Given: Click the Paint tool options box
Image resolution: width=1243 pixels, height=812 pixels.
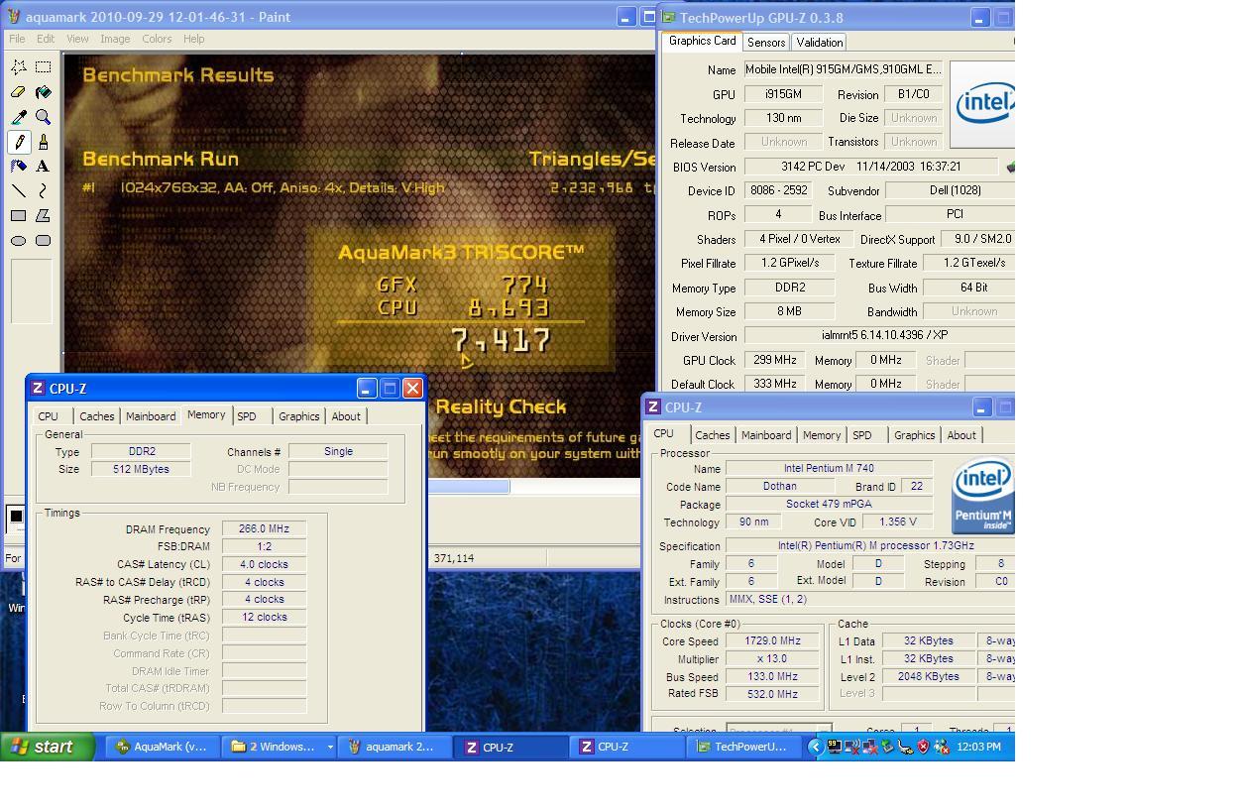Looking at the screenshot, I should pos(31,291).
